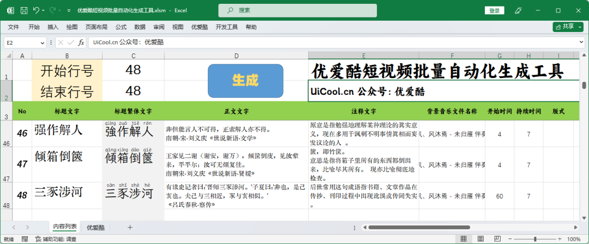Screen dimensions: 589x244
Task: Switch to the 优爱酷 ribbon tab
Action: pos(200,27)
